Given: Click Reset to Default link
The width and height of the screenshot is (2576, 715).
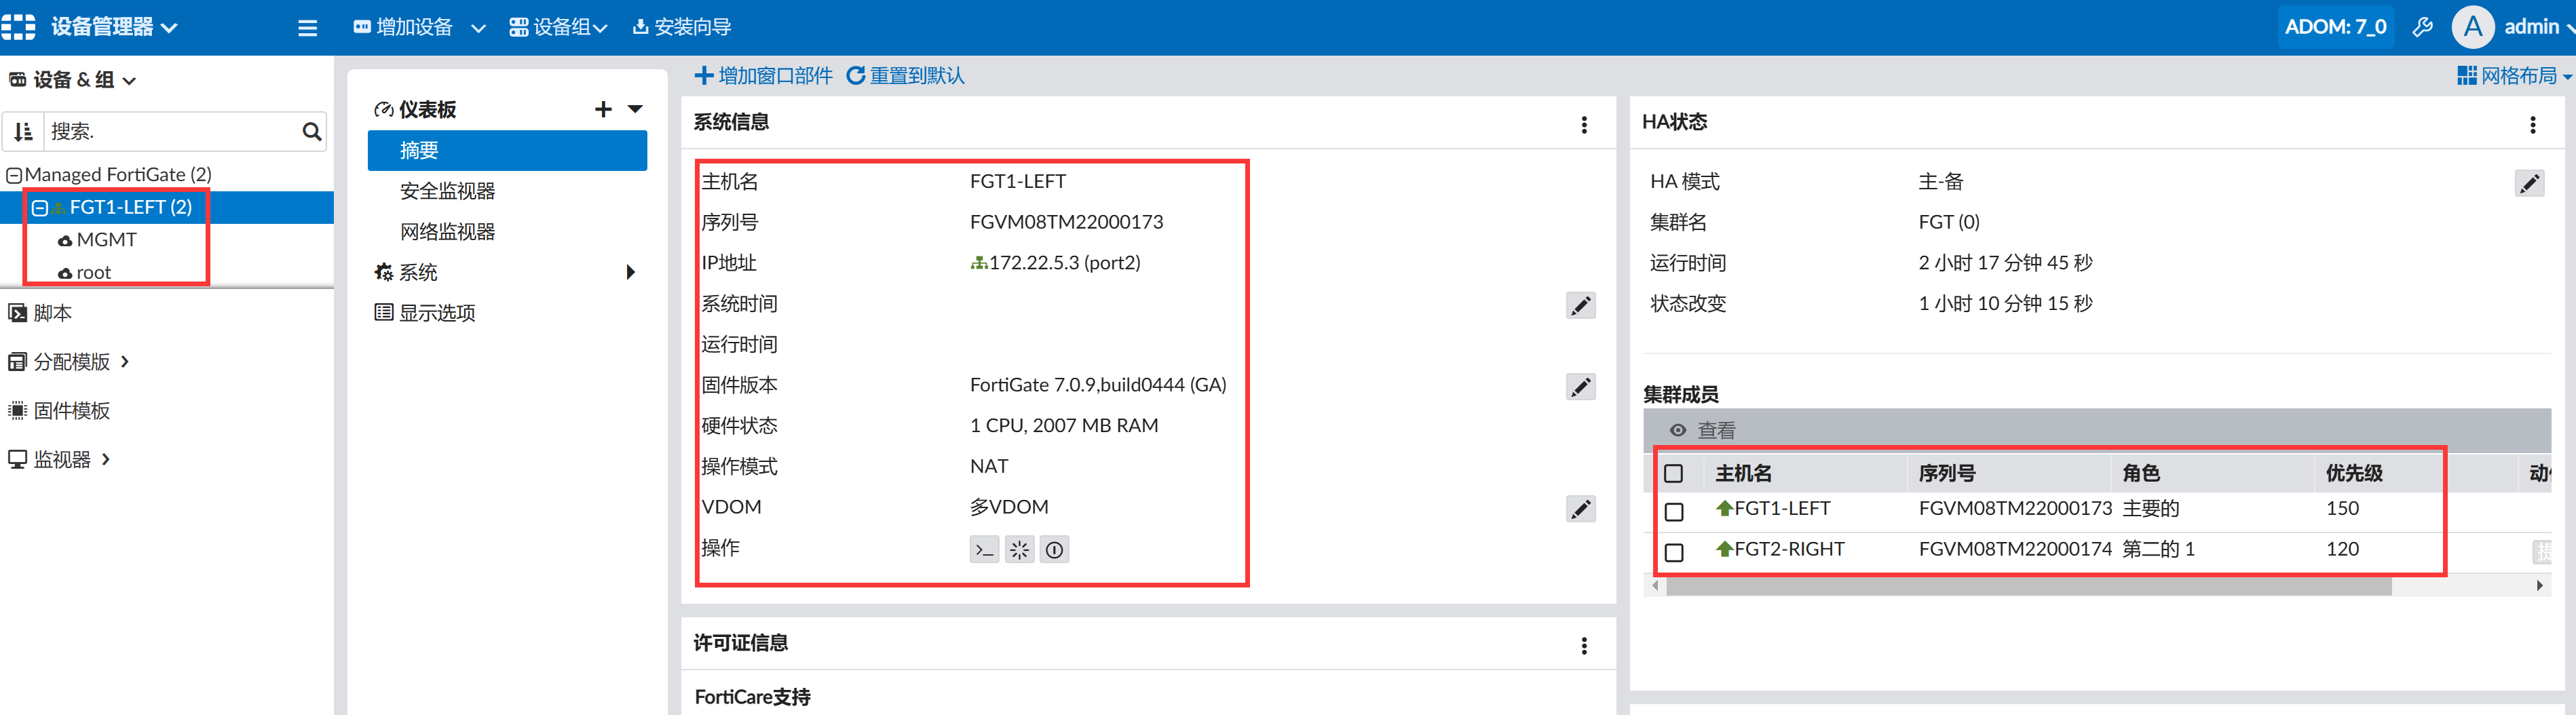Looking at the screenshot, I should [905, 76].
